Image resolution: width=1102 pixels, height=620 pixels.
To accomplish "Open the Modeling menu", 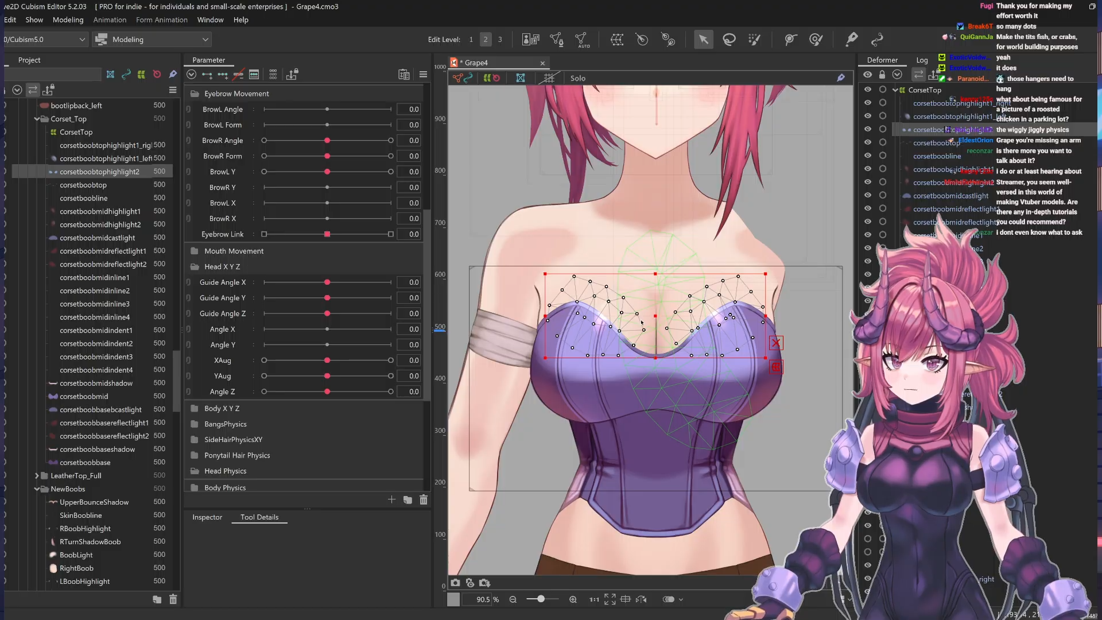I will coord(68,20).
